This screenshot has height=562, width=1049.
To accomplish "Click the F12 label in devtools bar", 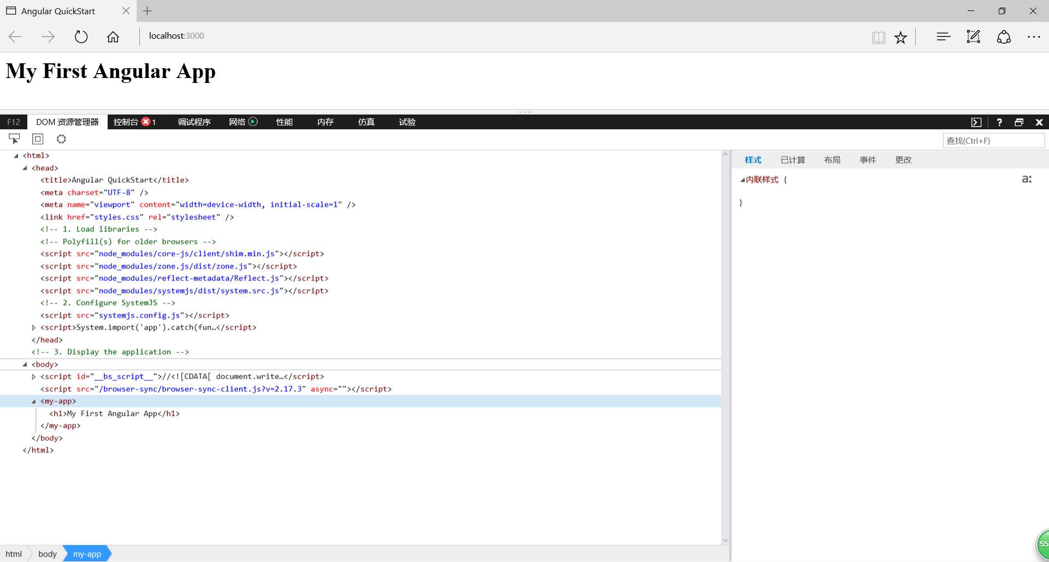I will tap(14, 122).
